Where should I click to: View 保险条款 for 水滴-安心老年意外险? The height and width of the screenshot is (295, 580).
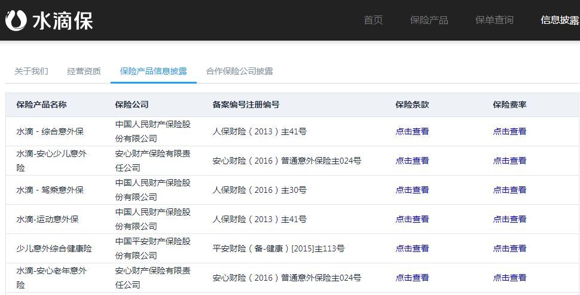coord(412,278)
